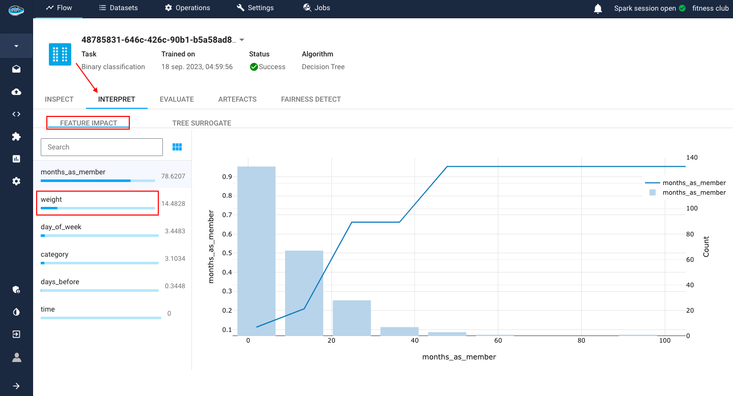Open the code brackets icon in sidebar

point(16,114)
